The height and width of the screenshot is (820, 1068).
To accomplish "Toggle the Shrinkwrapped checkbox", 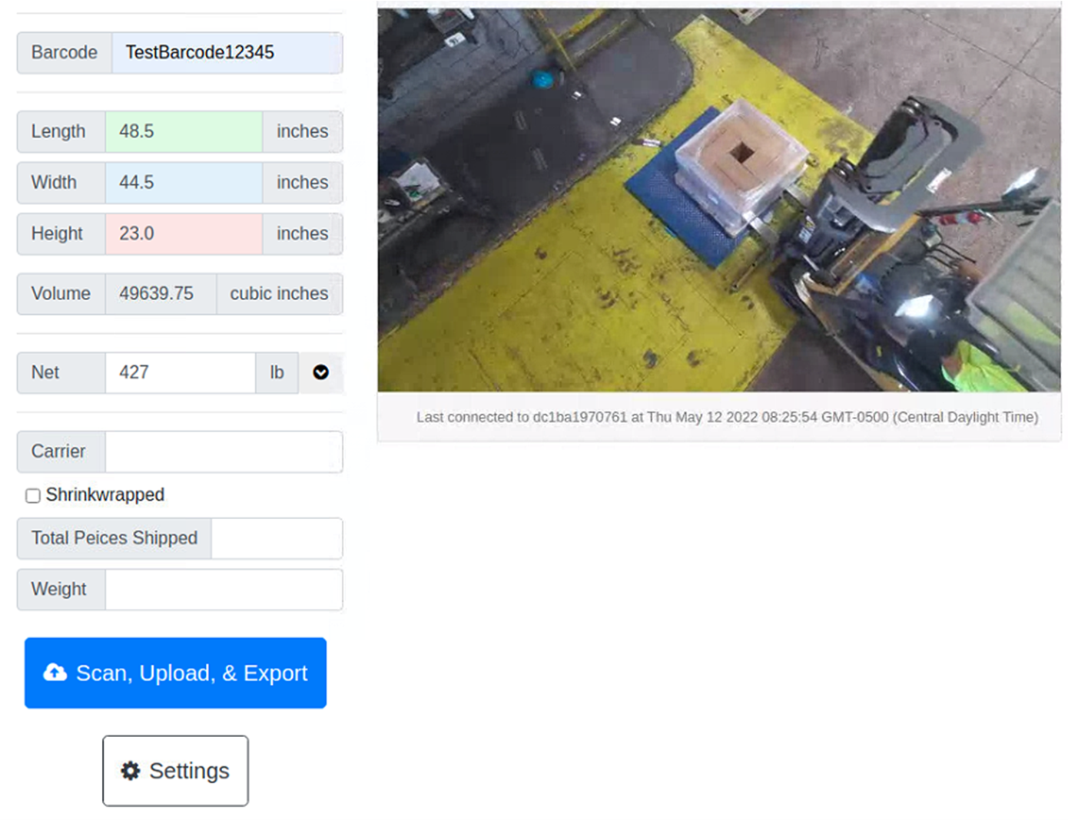I will coord(33,495).
